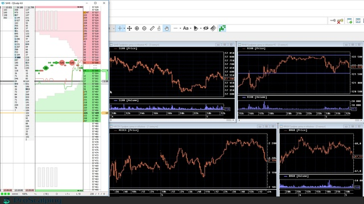364x204 pixels.
Task: Select the ruler measure tool
Action: pyautogui.click(x=152, y=28)
